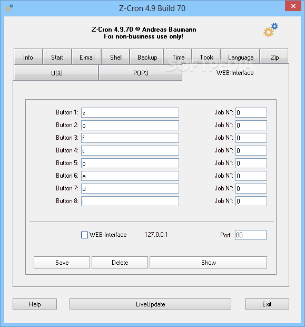The height and width of the screenshot is (327, 305).
Task: Click Job N° field for Button 2
Action: 251,126
